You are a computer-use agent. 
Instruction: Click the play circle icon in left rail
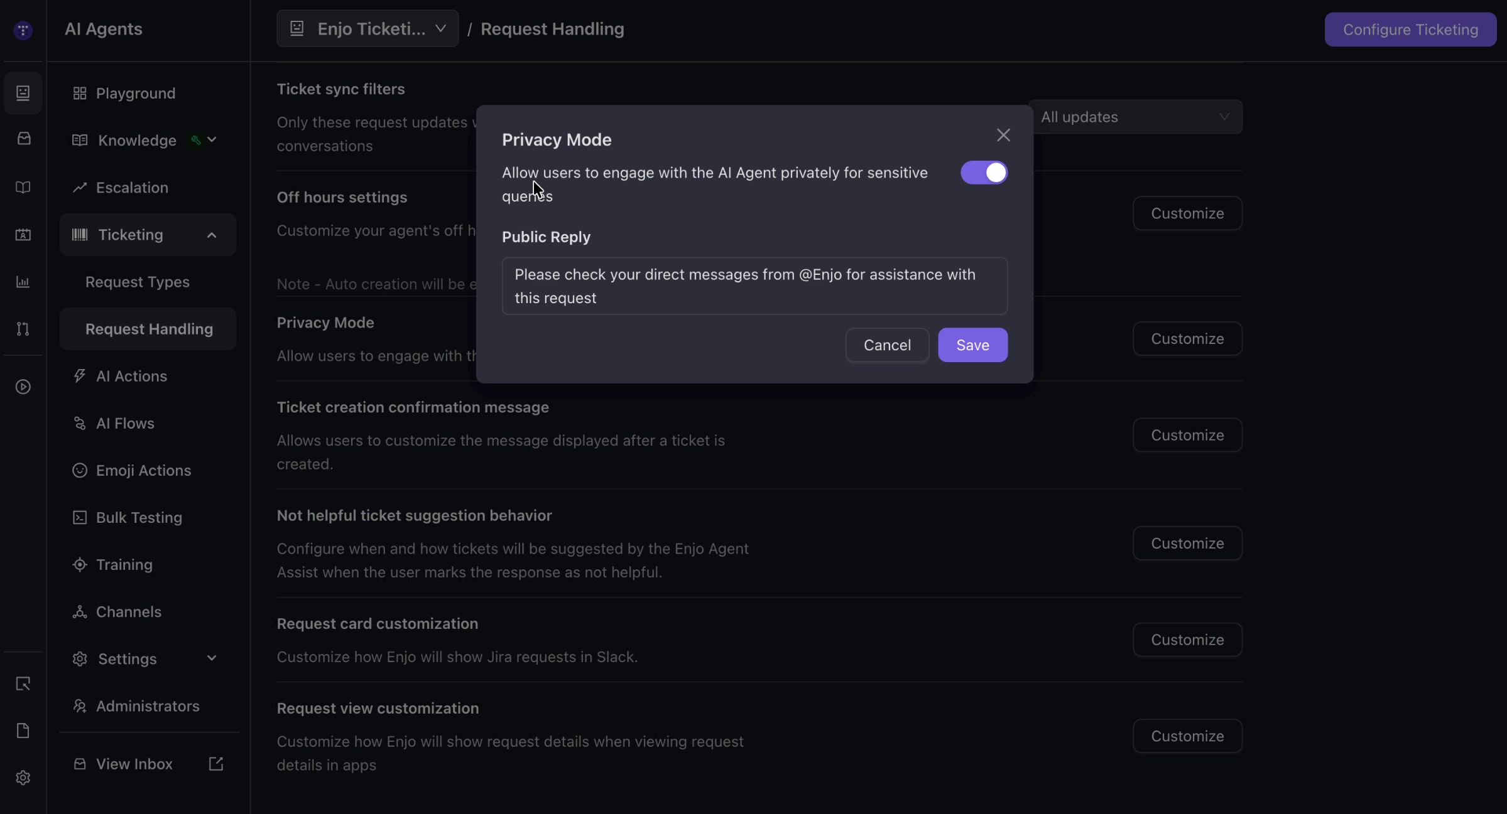click(23, 387)
